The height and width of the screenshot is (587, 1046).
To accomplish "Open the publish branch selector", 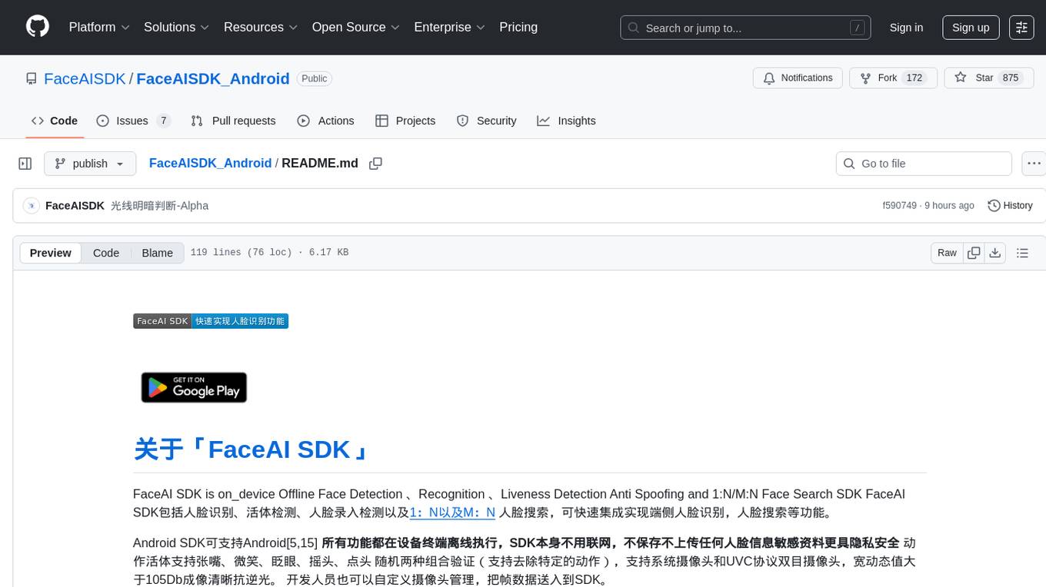I will [x=90, y=164].
